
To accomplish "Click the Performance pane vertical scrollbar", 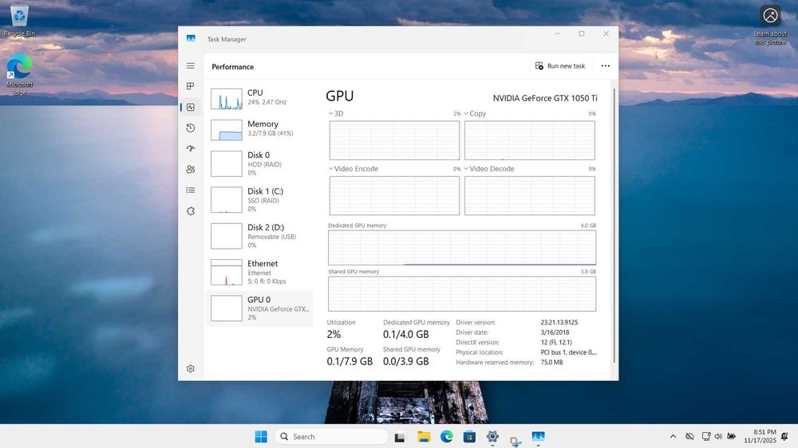I will coord(614,225).
